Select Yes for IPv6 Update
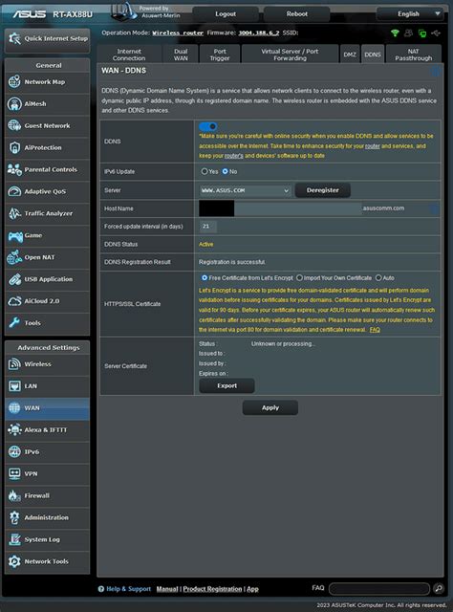This screenshot has height=612, width=453. [205, 171]
